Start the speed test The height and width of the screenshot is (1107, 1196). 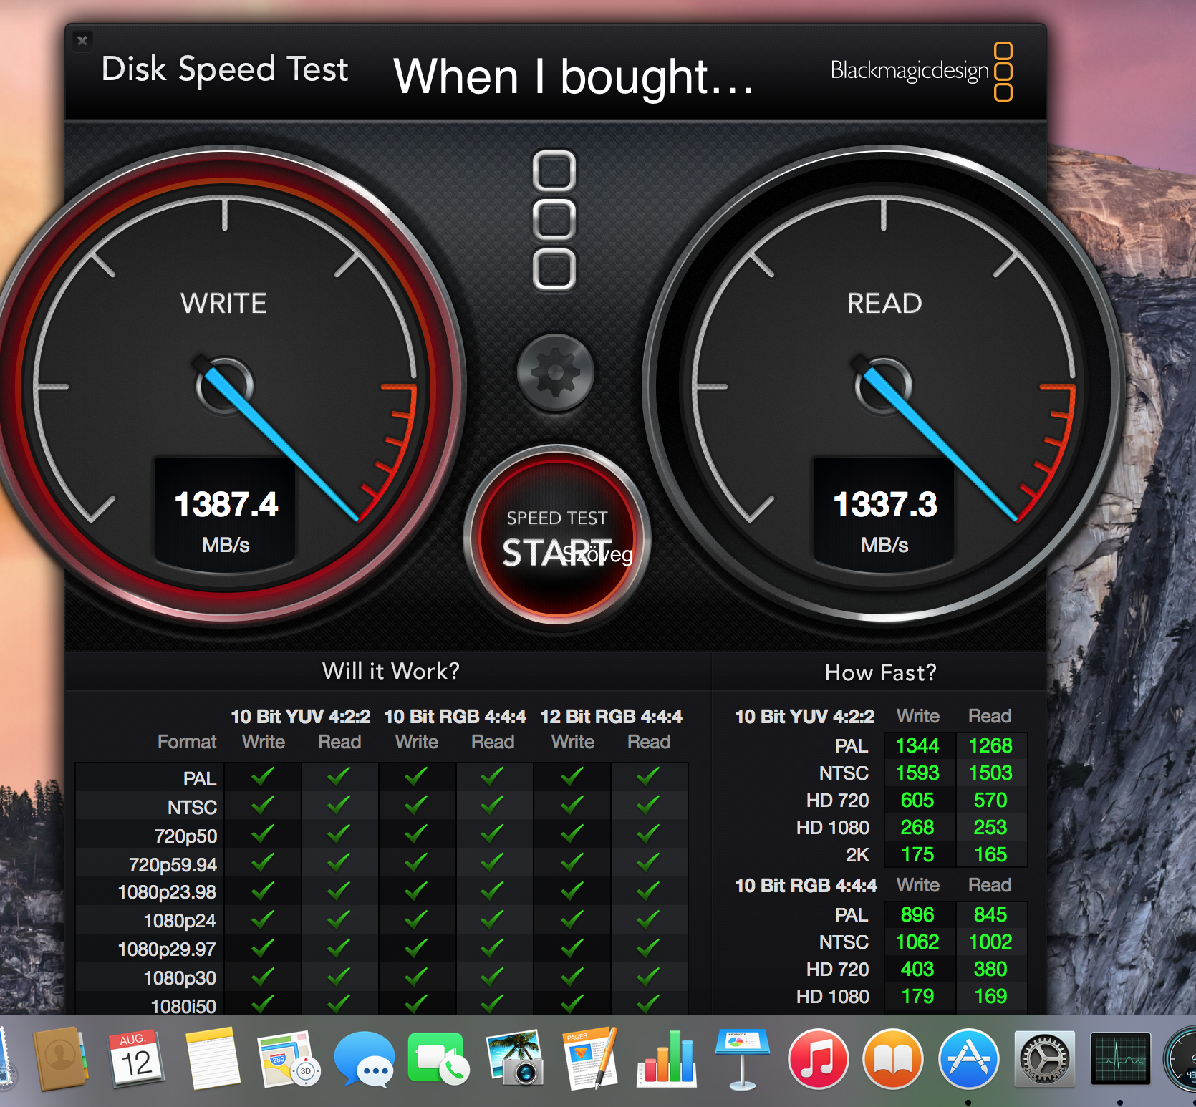[x=557, y=536]
